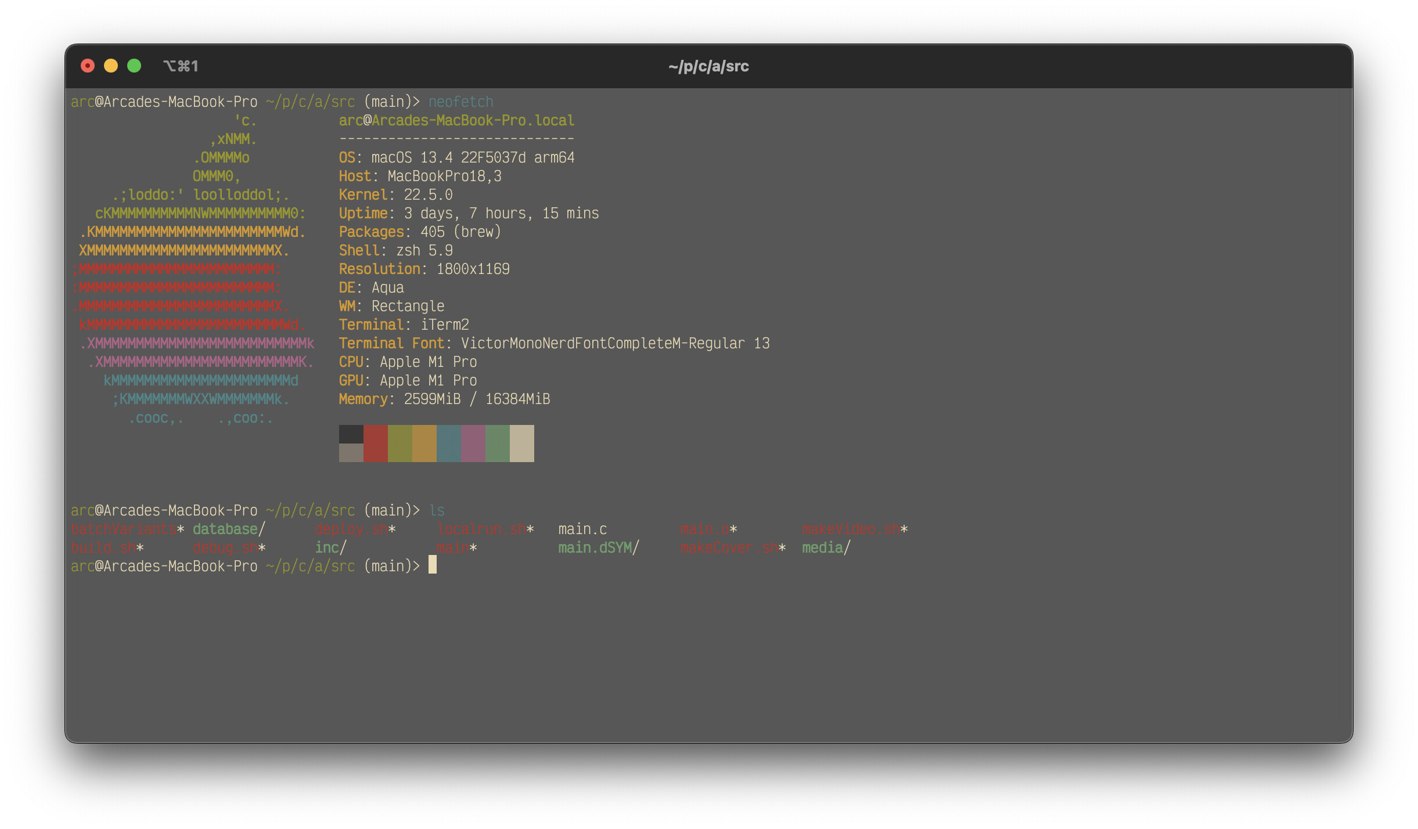The image size is (1418, 829).
Task: Click the beige neofetch color block
Action: pyautogui.click(x=522, y=444)
